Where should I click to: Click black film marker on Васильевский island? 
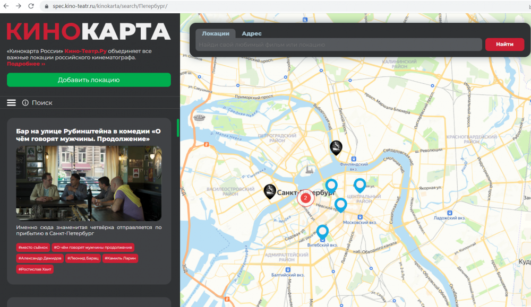pyautogui.click(x=270, y=191)
